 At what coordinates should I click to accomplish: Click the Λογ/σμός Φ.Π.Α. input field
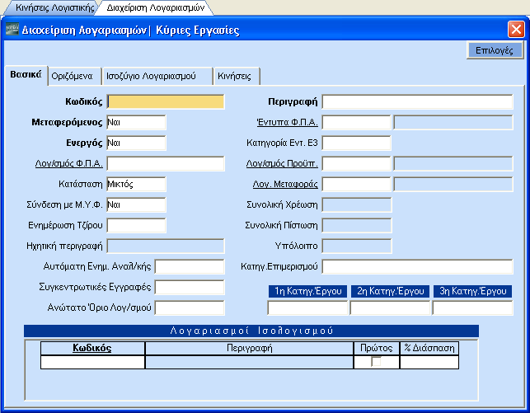pos(166,163)
